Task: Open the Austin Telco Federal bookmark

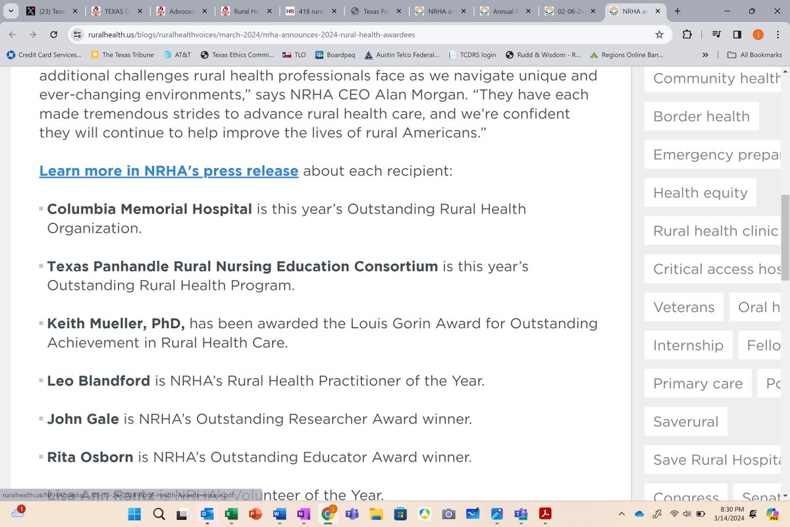Action: click(402, 55)
